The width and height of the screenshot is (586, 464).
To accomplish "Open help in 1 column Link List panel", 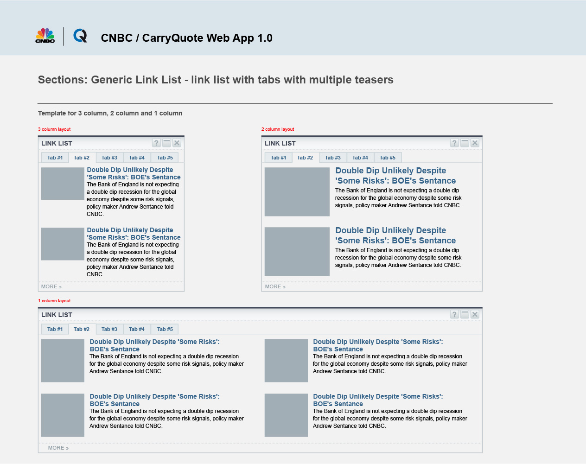I will (455, 314).
